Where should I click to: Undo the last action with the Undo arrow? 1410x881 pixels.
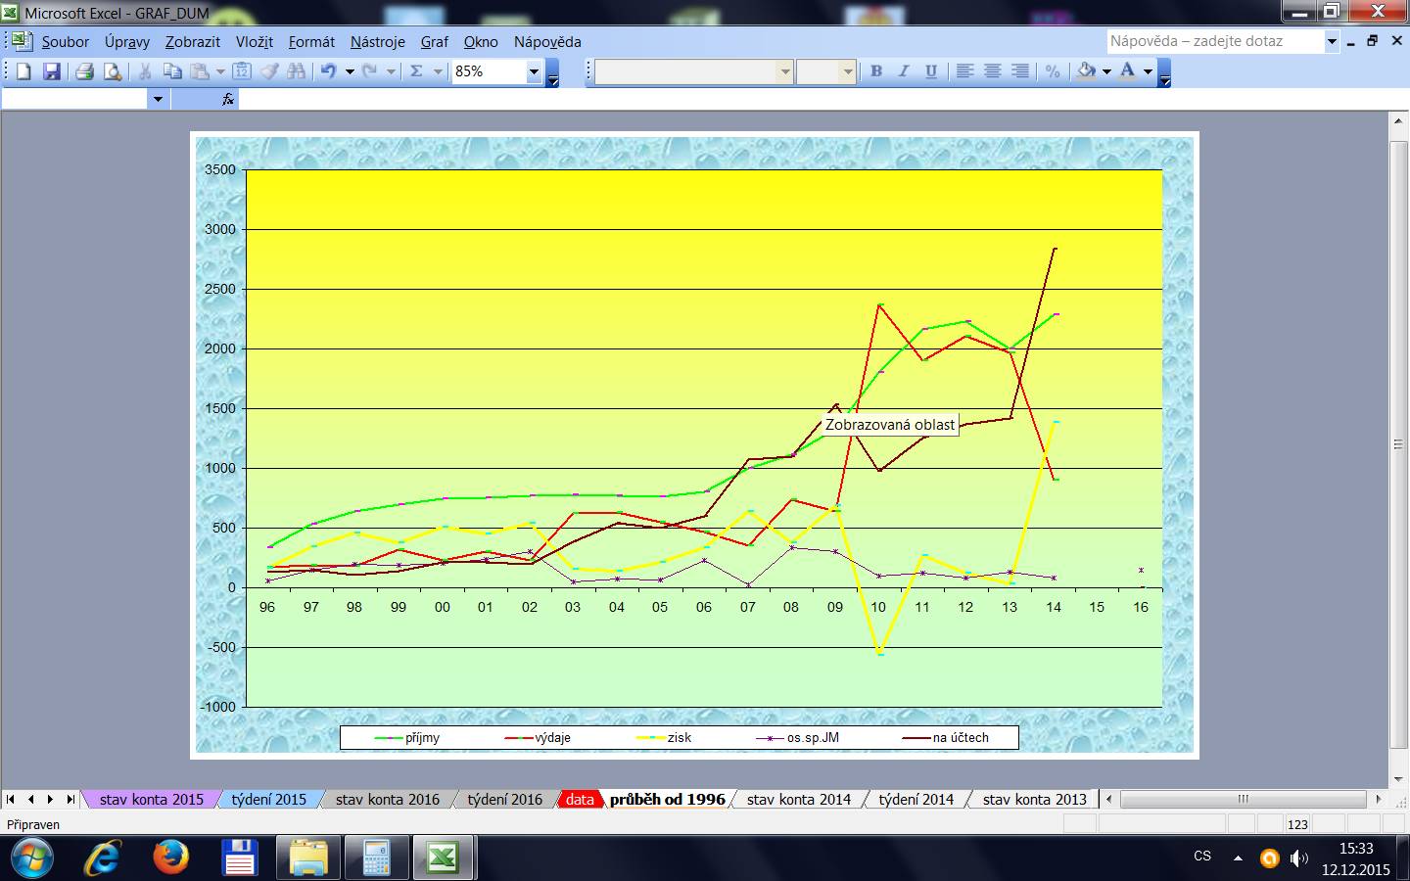click(328, 71)
